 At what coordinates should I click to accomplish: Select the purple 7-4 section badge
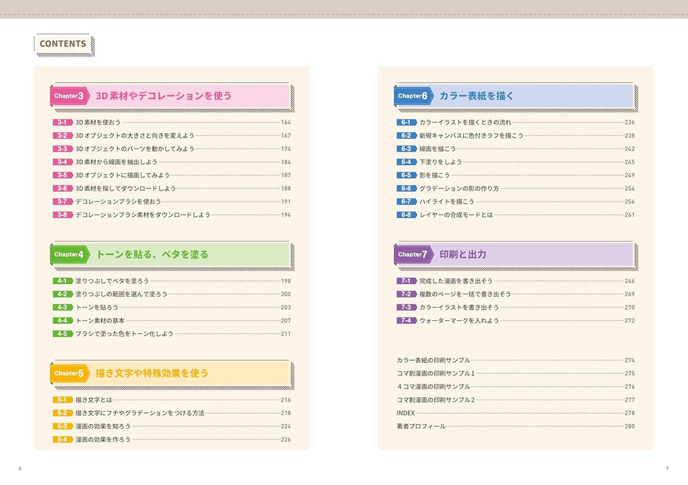click(x=406, y=321)
